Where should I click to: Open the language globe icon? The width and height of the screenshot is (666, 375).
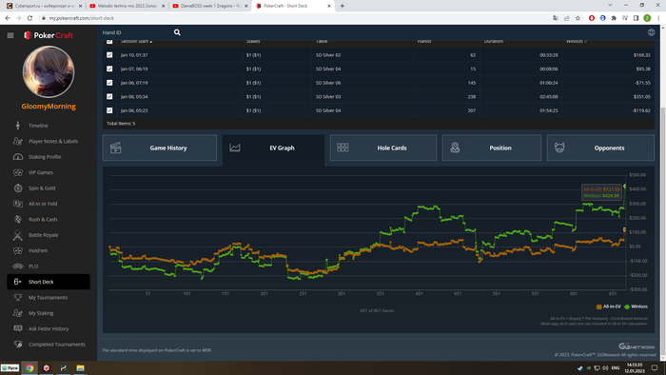(x=651, y=32)
